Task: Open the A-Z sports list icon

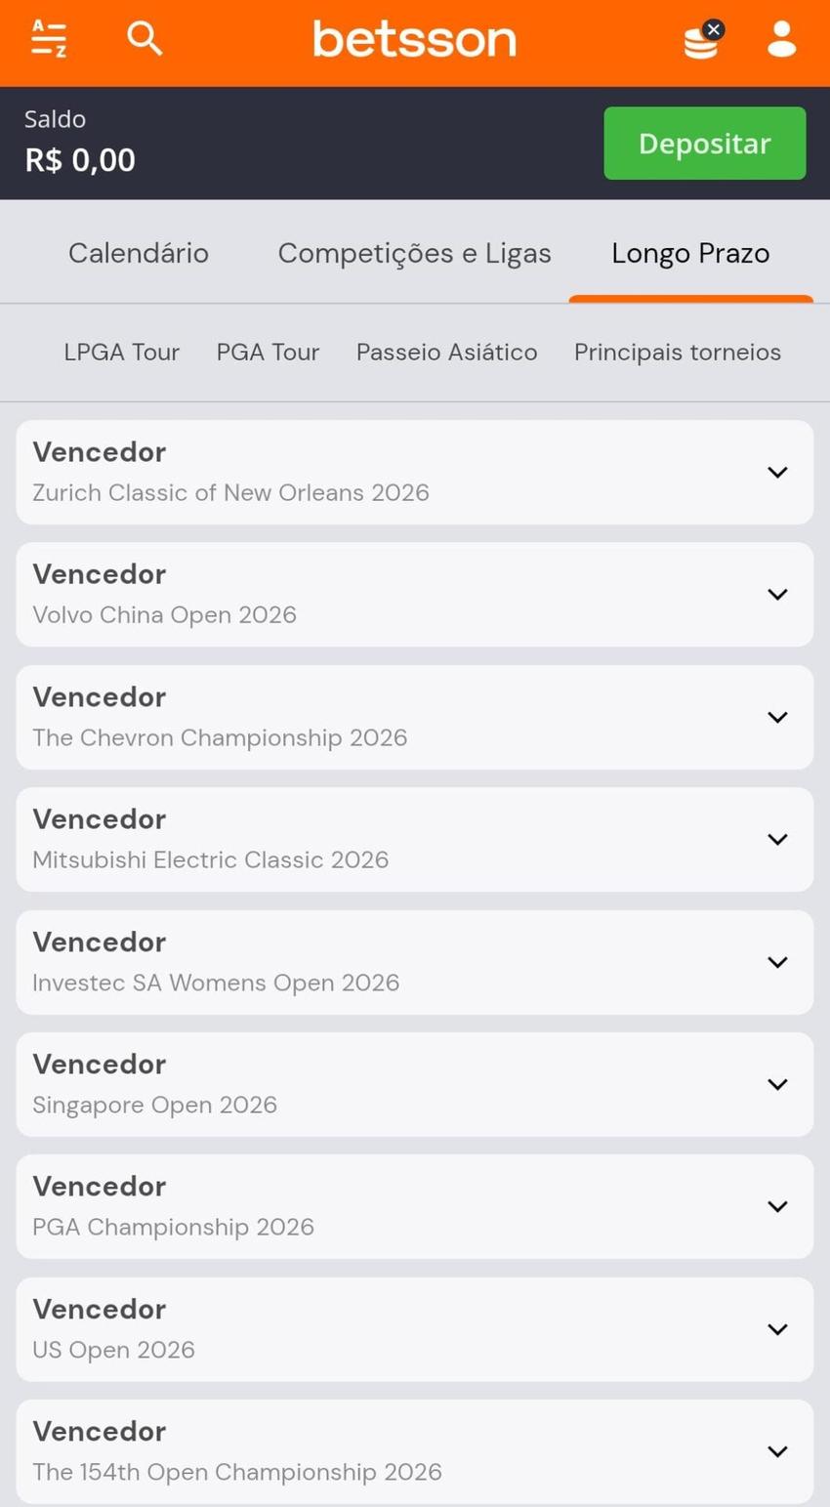Action: coord(48,39)
